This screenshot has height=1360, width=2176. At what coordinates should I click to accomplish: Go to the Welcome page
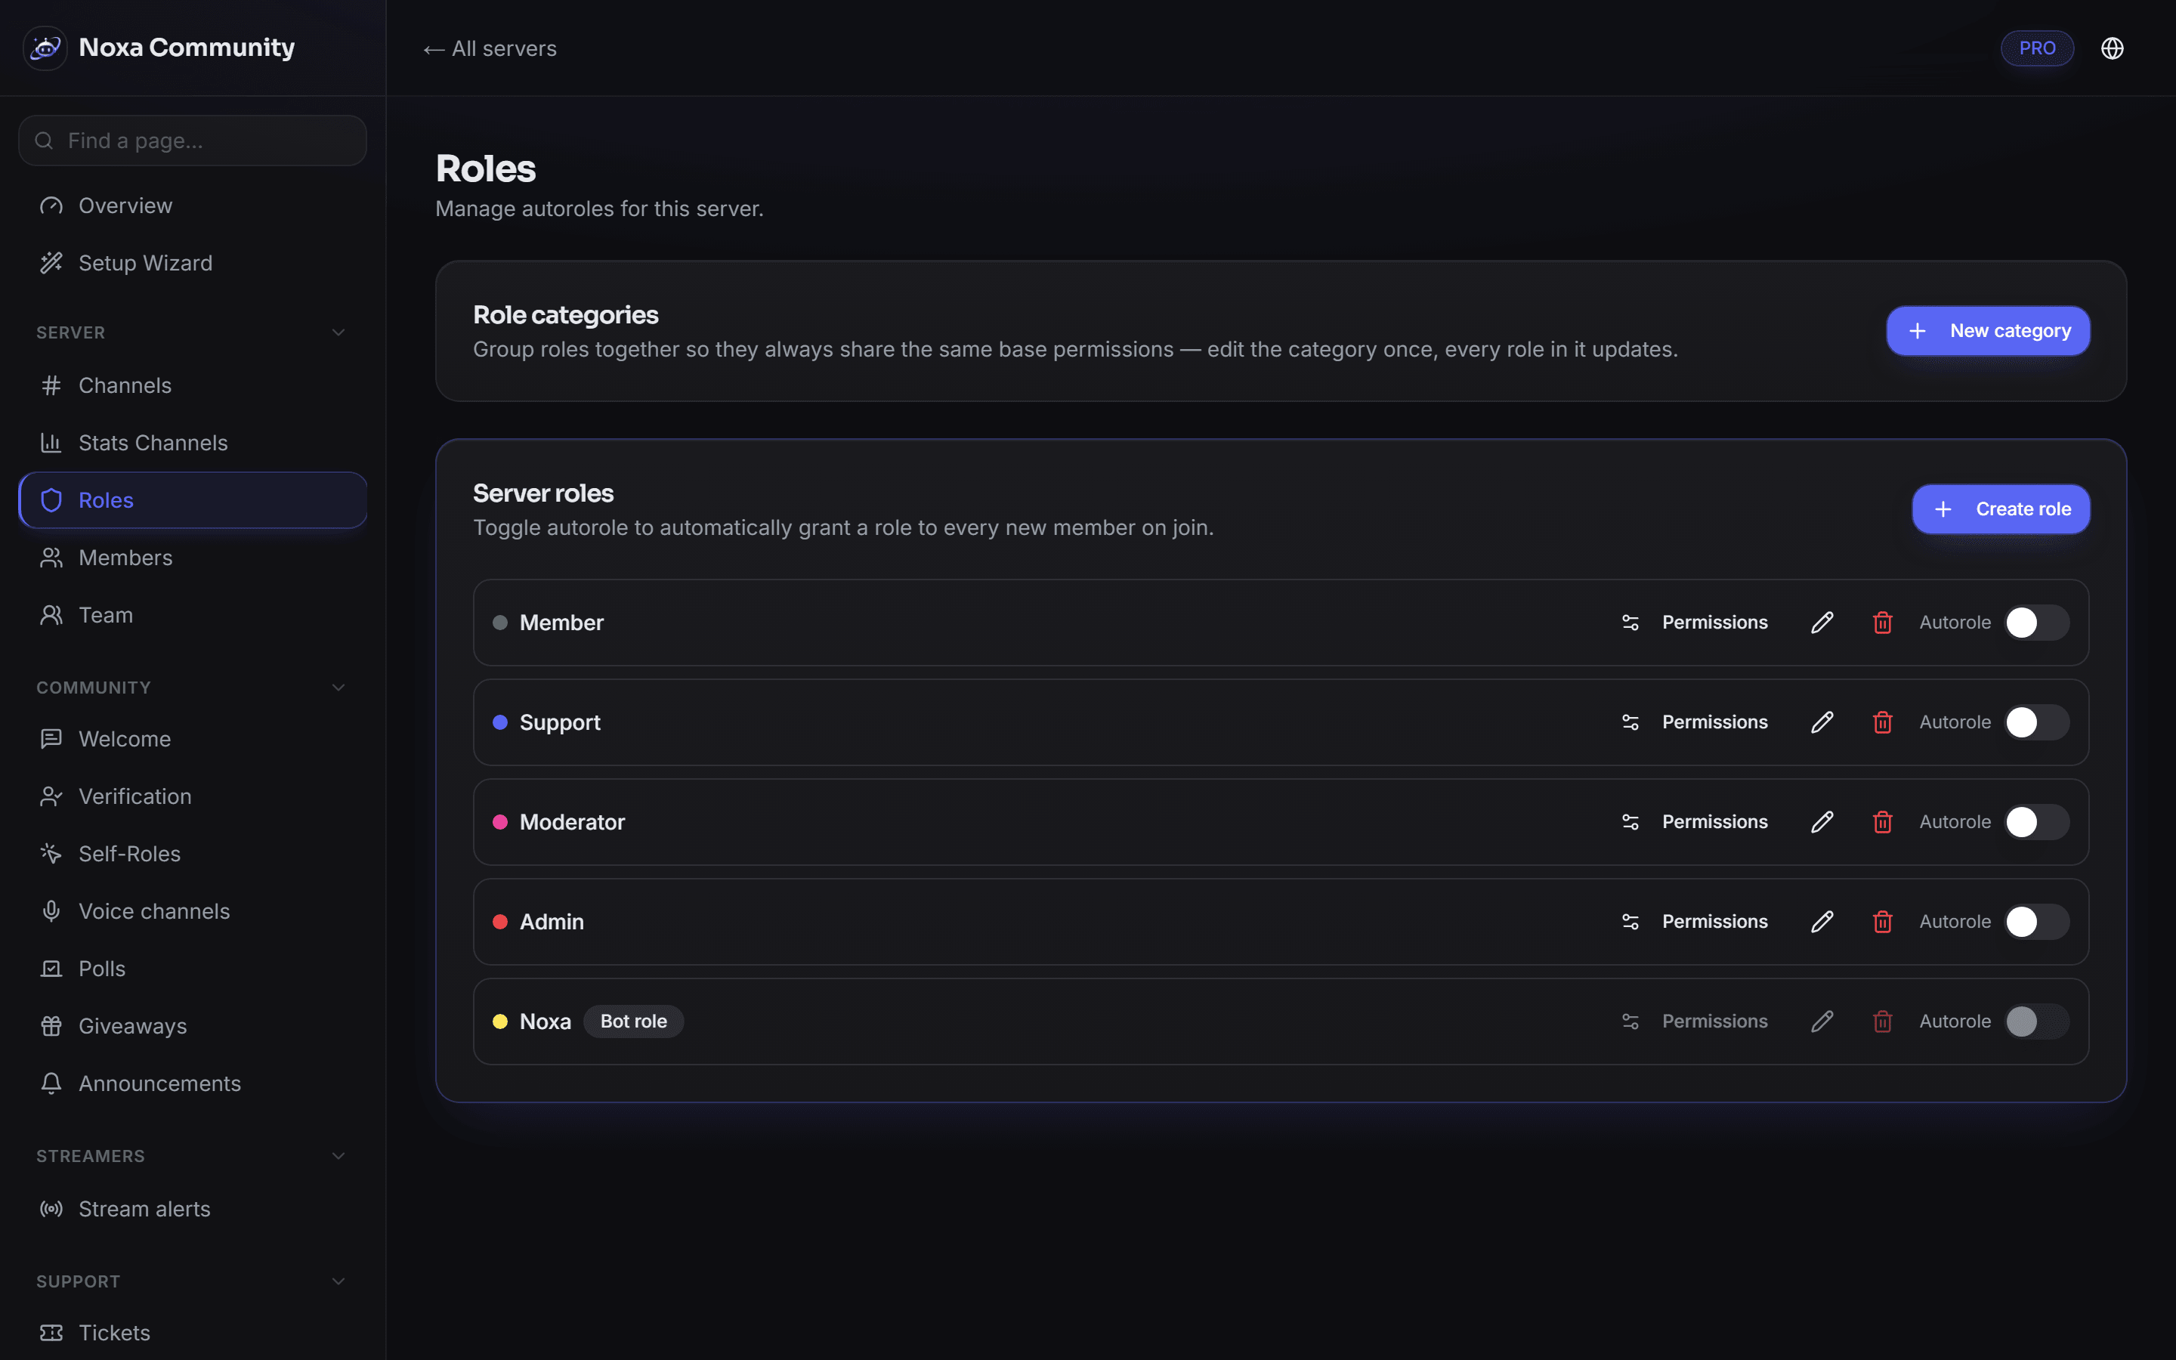point(193,740)
